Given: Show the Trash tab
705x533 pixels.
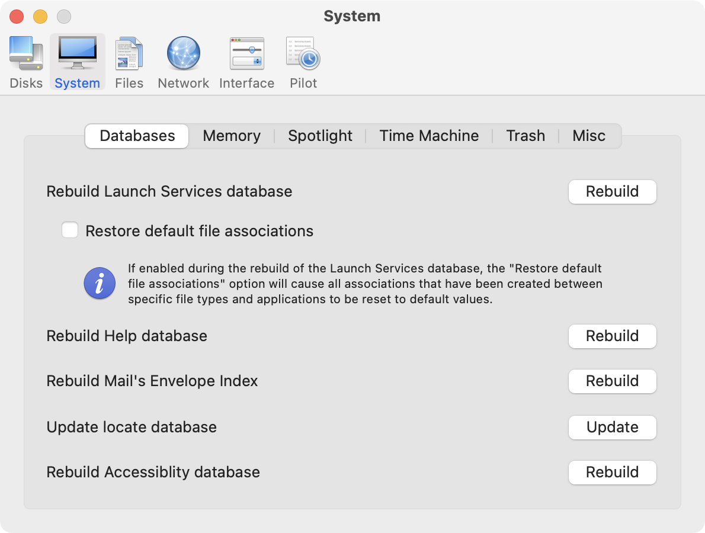Looking at the screenshot, I should 525,136.
